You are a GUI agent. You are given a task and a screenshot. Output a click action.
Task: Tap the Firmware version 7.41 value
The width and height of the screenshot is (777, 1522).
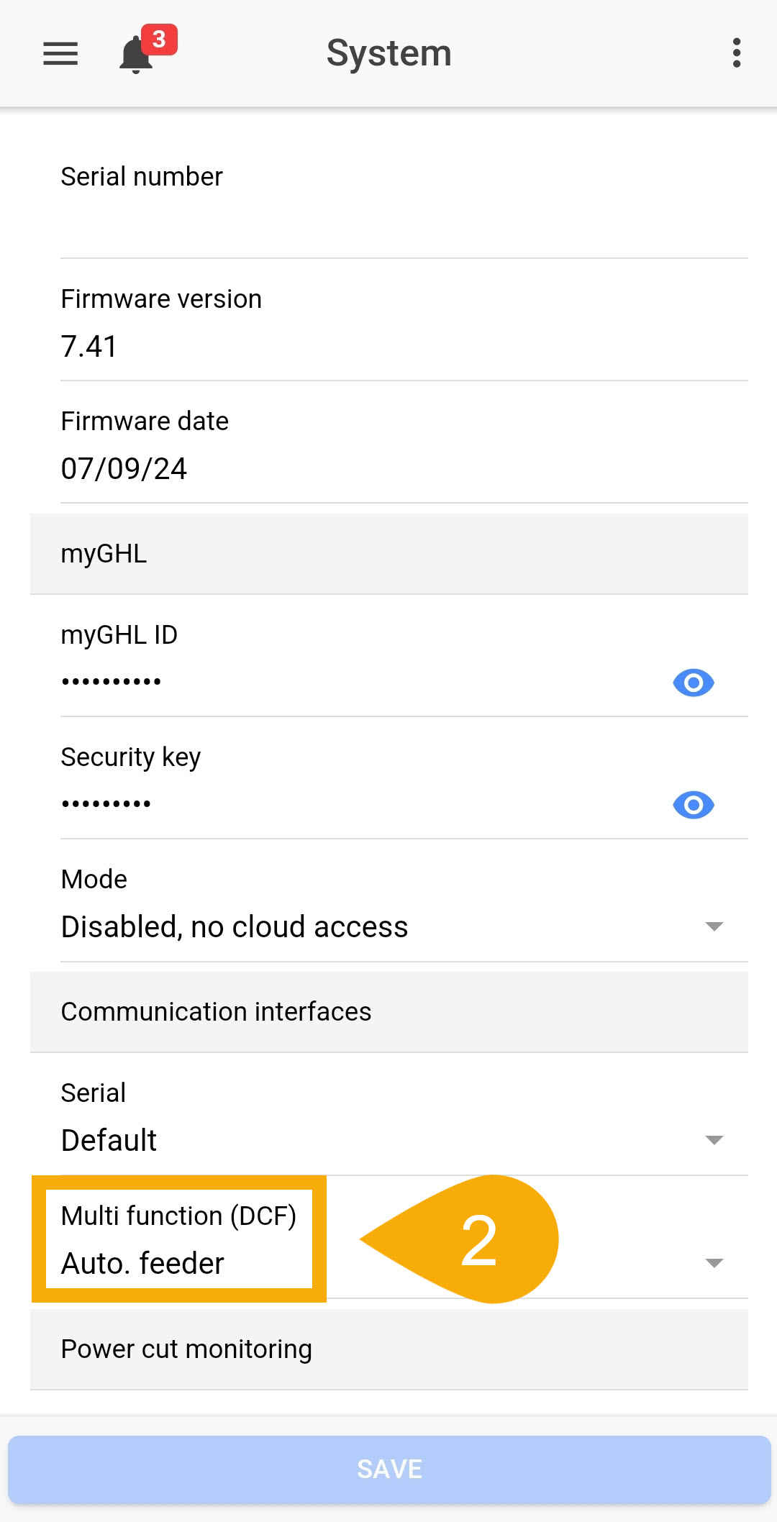coord(89,347)
